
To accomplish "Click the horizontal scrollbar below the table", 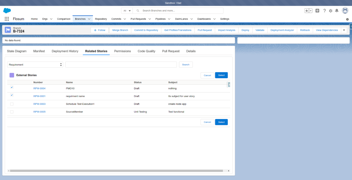I will (119, 171).
